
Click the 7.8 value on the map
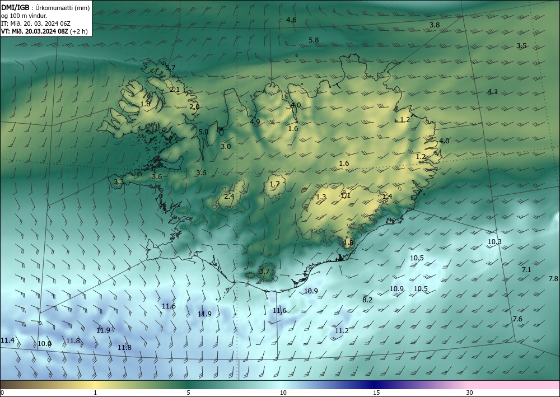pos(553,278)
